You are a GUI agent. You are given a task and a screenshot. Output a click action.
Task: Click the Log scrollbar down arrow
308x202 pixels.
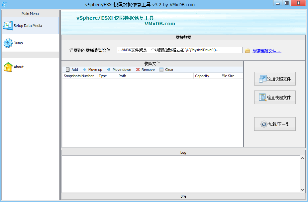(x=302, y=190)
